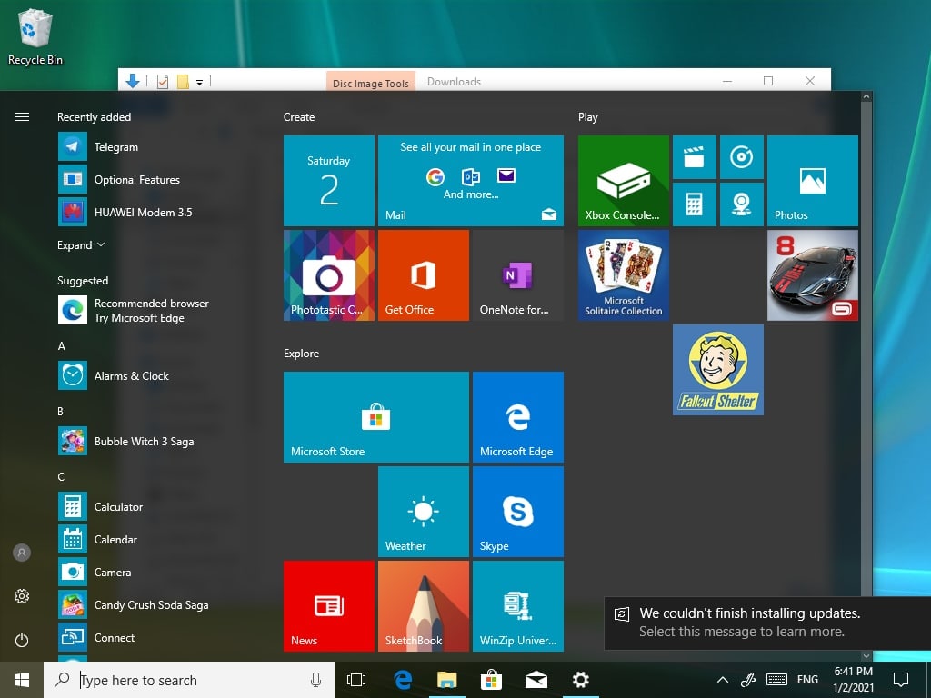
Task: Open the Recycle Bin desktop icon
Action: (x=35, y=36)
